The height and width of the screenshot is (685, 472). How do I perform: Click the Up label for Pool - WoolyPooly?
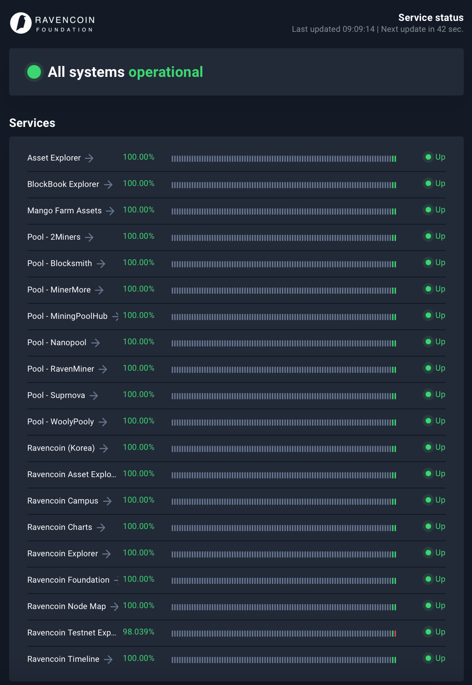(x=440, y=421)
